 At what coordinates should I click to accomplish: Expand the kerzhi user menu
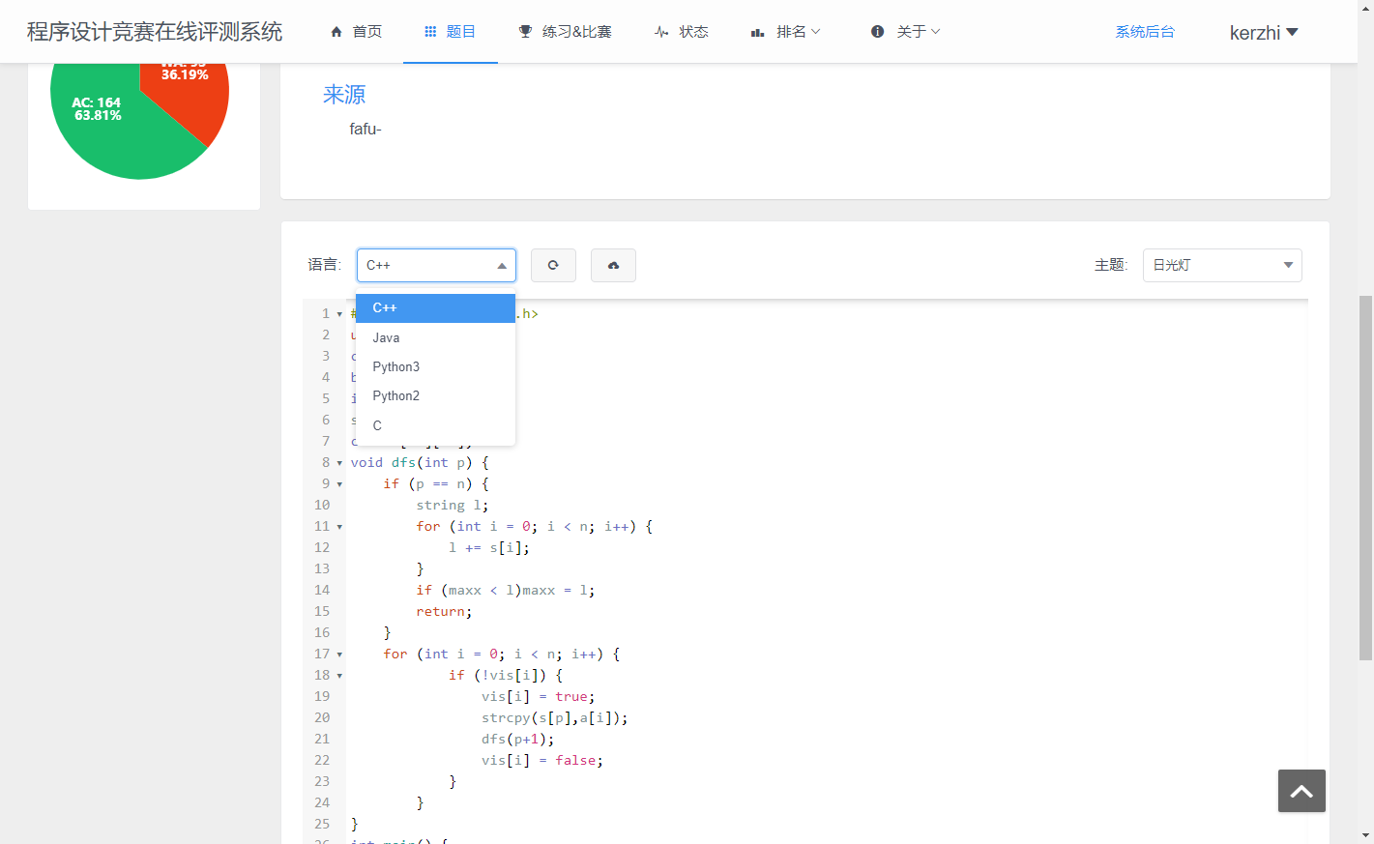click(1263, 33)
